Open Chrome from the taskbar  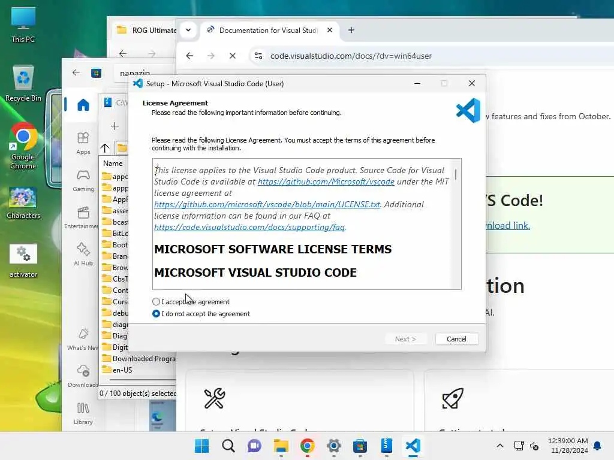pos(308,446)
